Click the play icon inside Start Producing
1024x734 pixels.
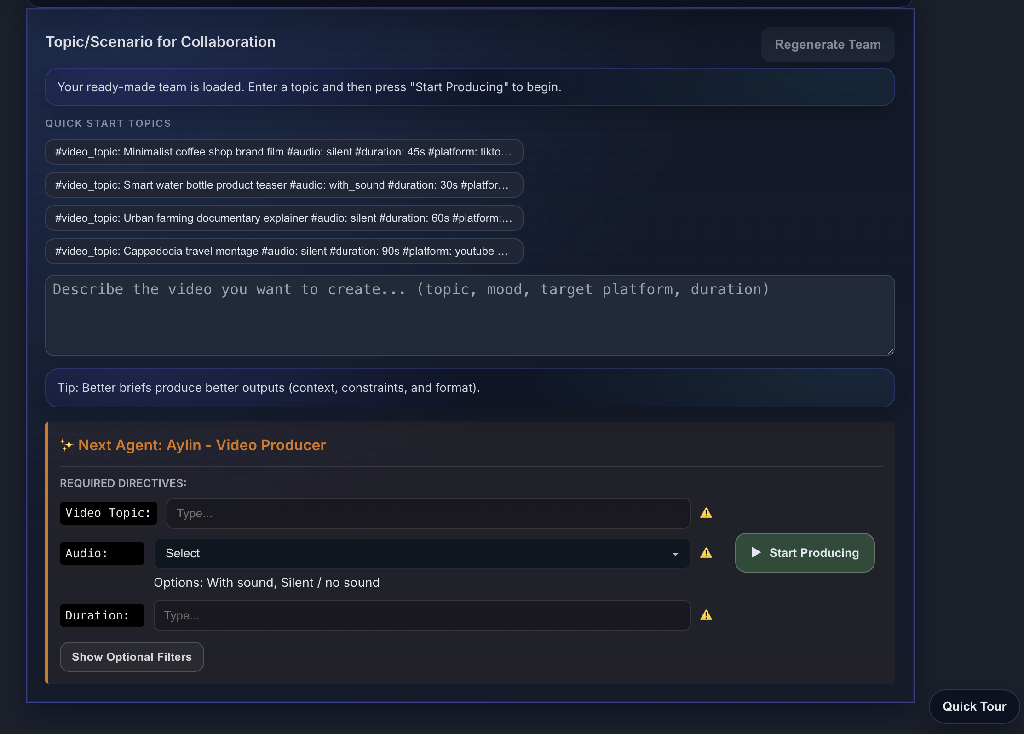pyautogui.click(x=756, y=553)
